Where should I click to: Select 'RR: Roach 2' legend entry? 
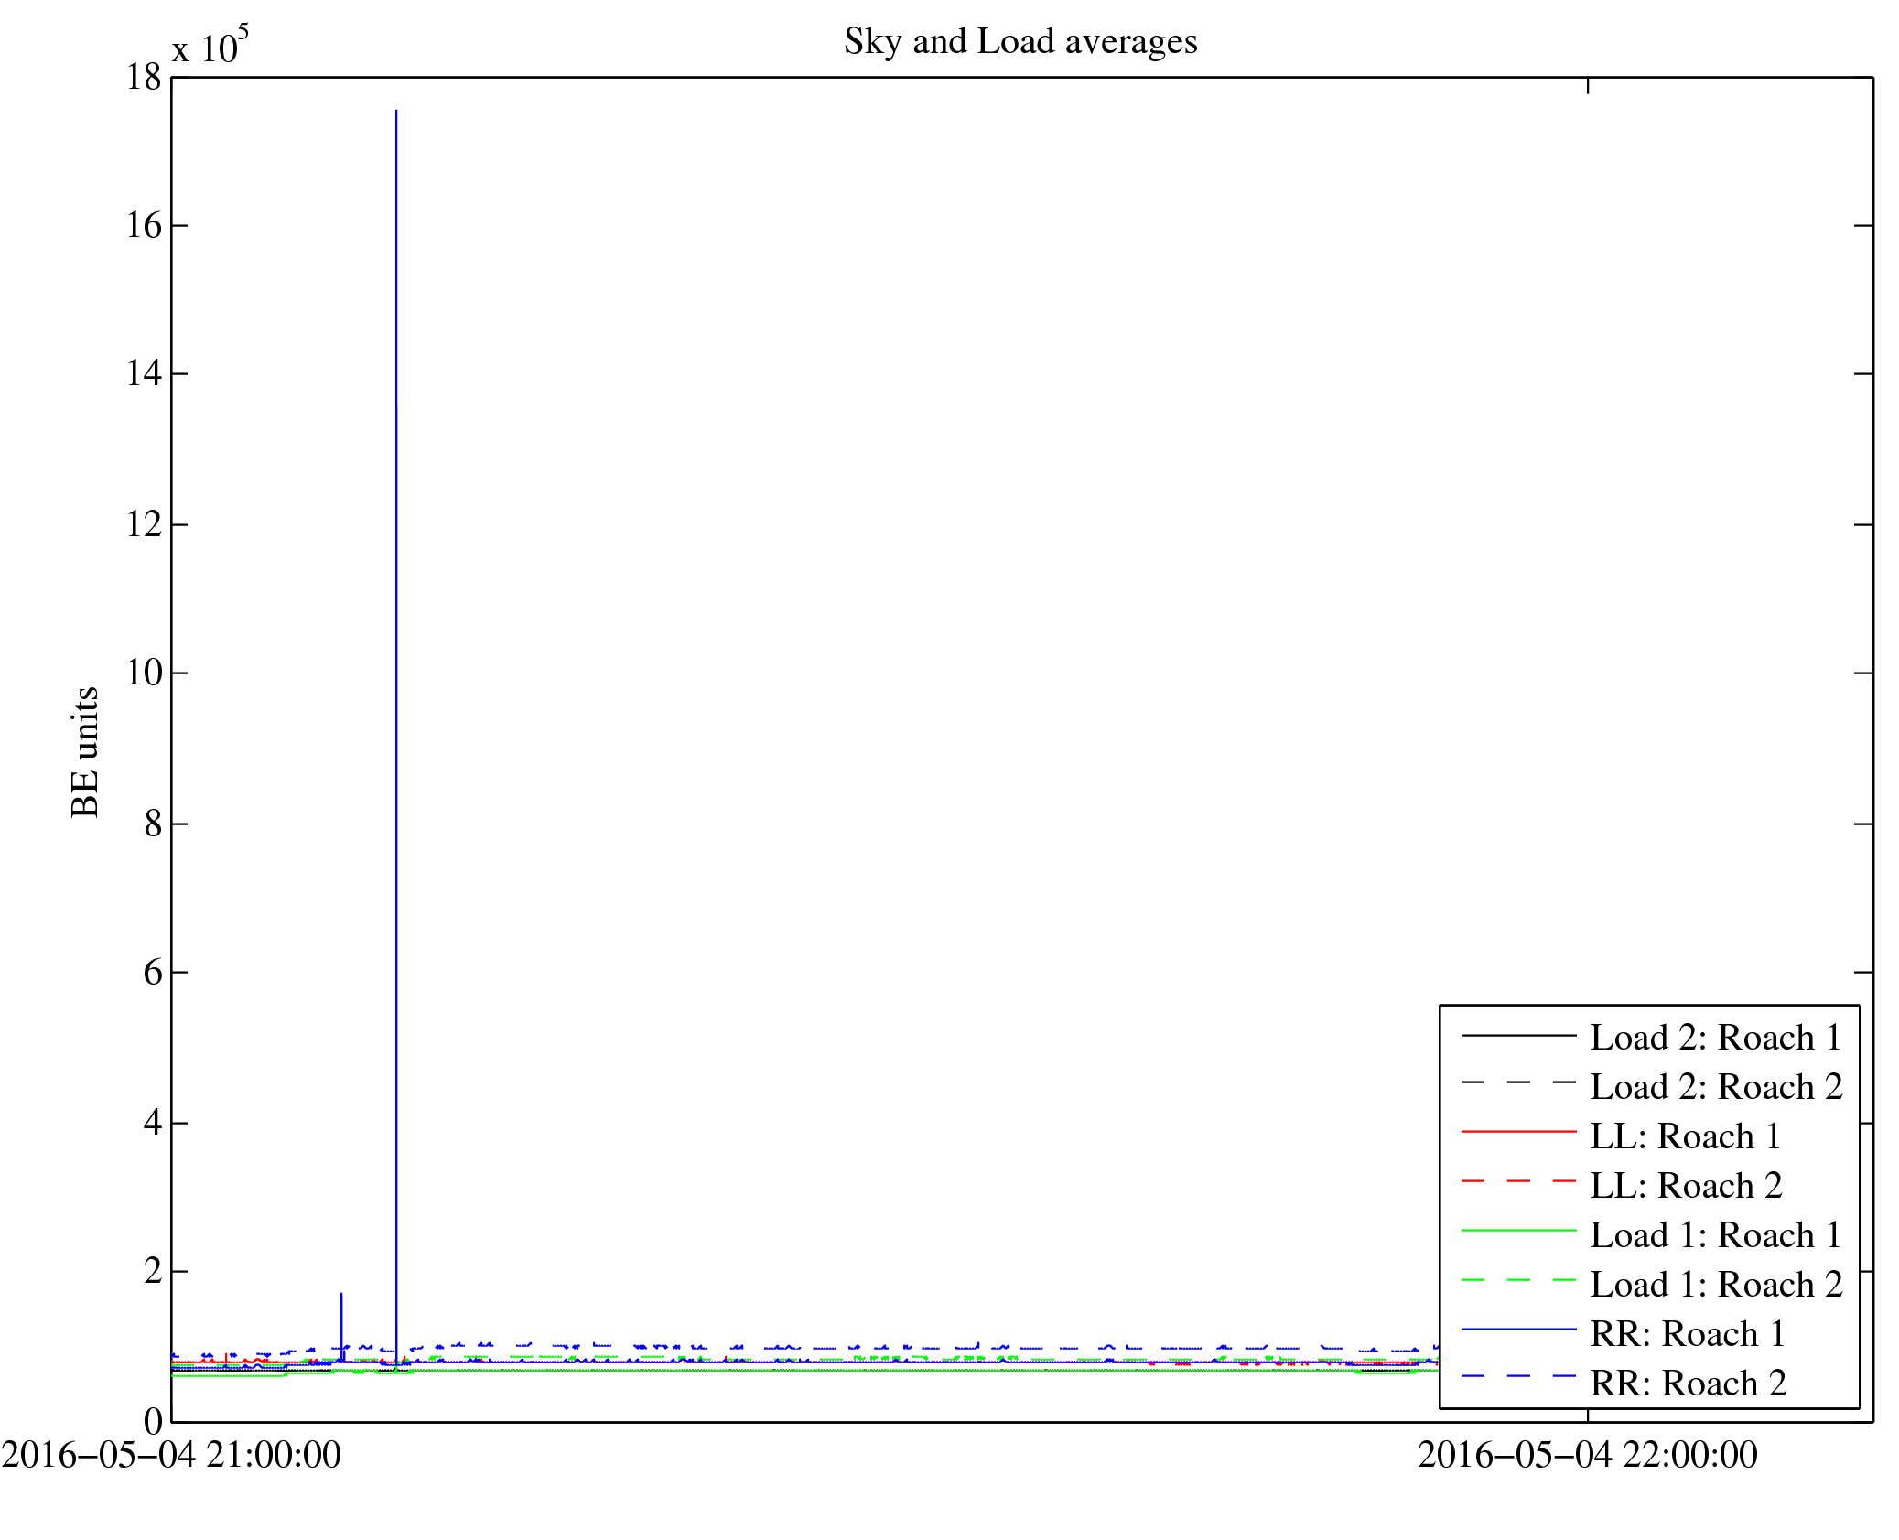pyautogui.click(x=1687, y=1384)
